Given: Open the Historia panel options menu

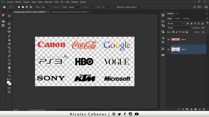Looking at the screenshot, I should click(x=207, y=14).
